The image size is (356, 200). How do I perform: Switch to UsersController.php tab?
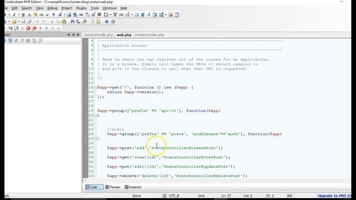[98, 35]
